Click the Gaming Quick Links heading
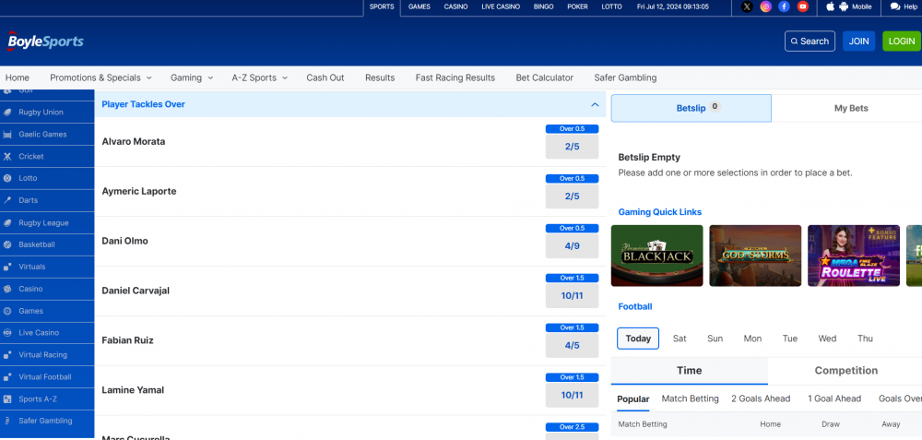Screen dimensions: 922x440 coord(660,212)
